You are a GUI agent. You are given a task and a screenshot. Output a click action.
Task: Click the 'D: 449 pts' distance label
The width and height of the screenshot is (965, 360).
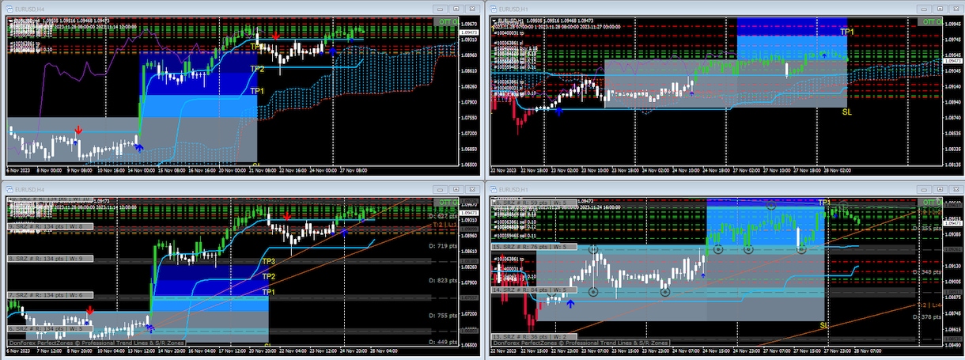[441, 342]
